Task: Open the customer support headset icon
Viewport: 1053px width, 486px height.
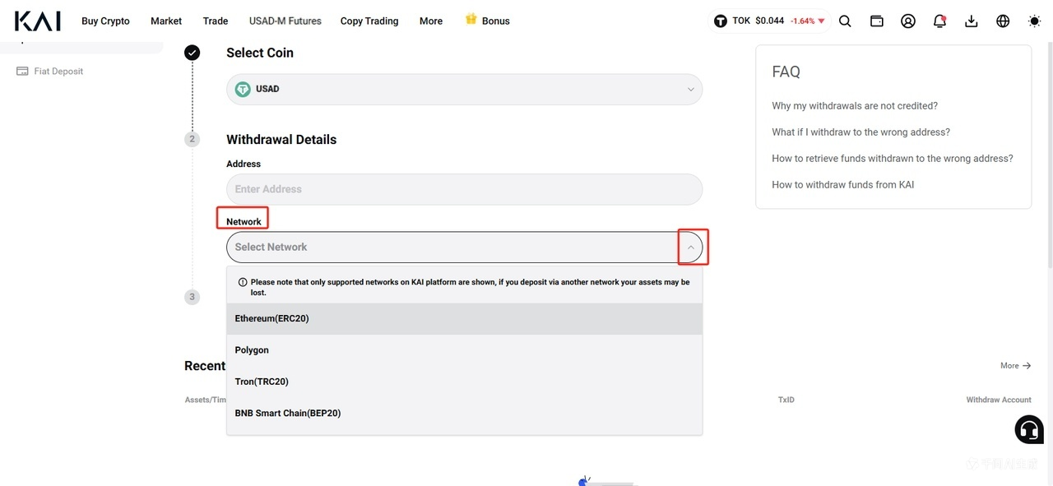Action: tap(1029, 429)
